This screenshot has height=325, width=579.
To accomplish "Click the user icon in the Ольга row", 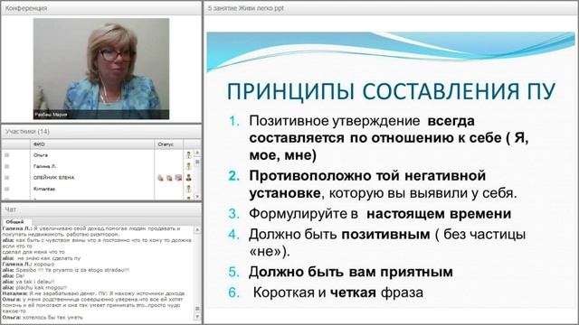I will [189, 155].
